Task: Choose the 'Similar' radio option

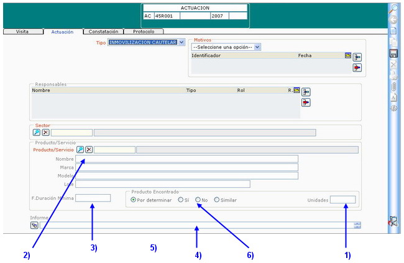Action: (217, 200)
